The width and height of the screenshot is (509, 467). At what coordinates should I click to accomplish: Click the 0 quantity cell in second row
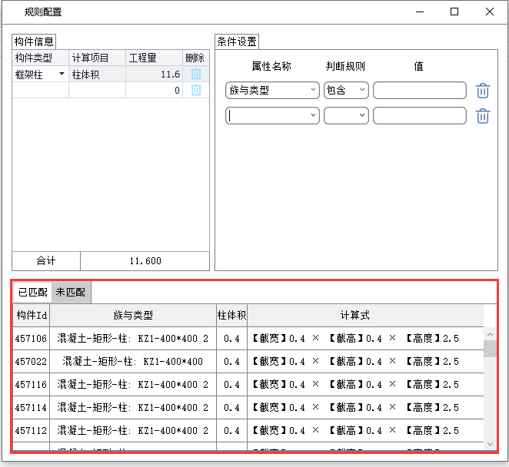point(155,90)
